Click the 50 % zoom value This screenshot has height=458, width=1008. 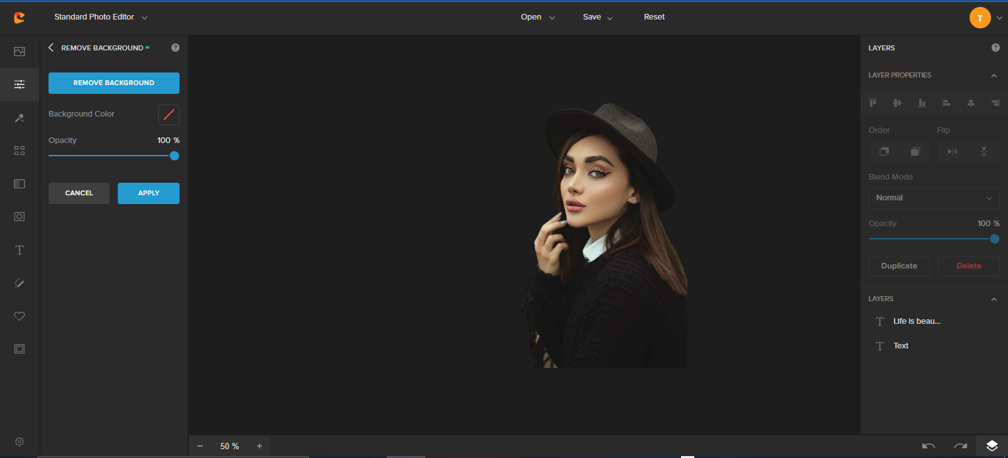[x=229, y=446]
